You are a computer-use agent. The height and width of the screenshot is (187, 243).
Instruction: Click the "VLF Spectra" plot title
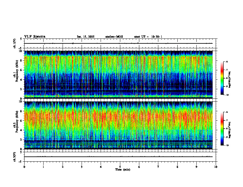point(35,37)
